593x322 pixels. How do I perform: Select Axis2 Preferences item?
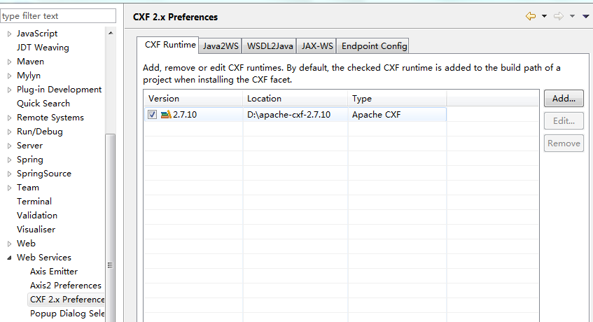(65, 286)
